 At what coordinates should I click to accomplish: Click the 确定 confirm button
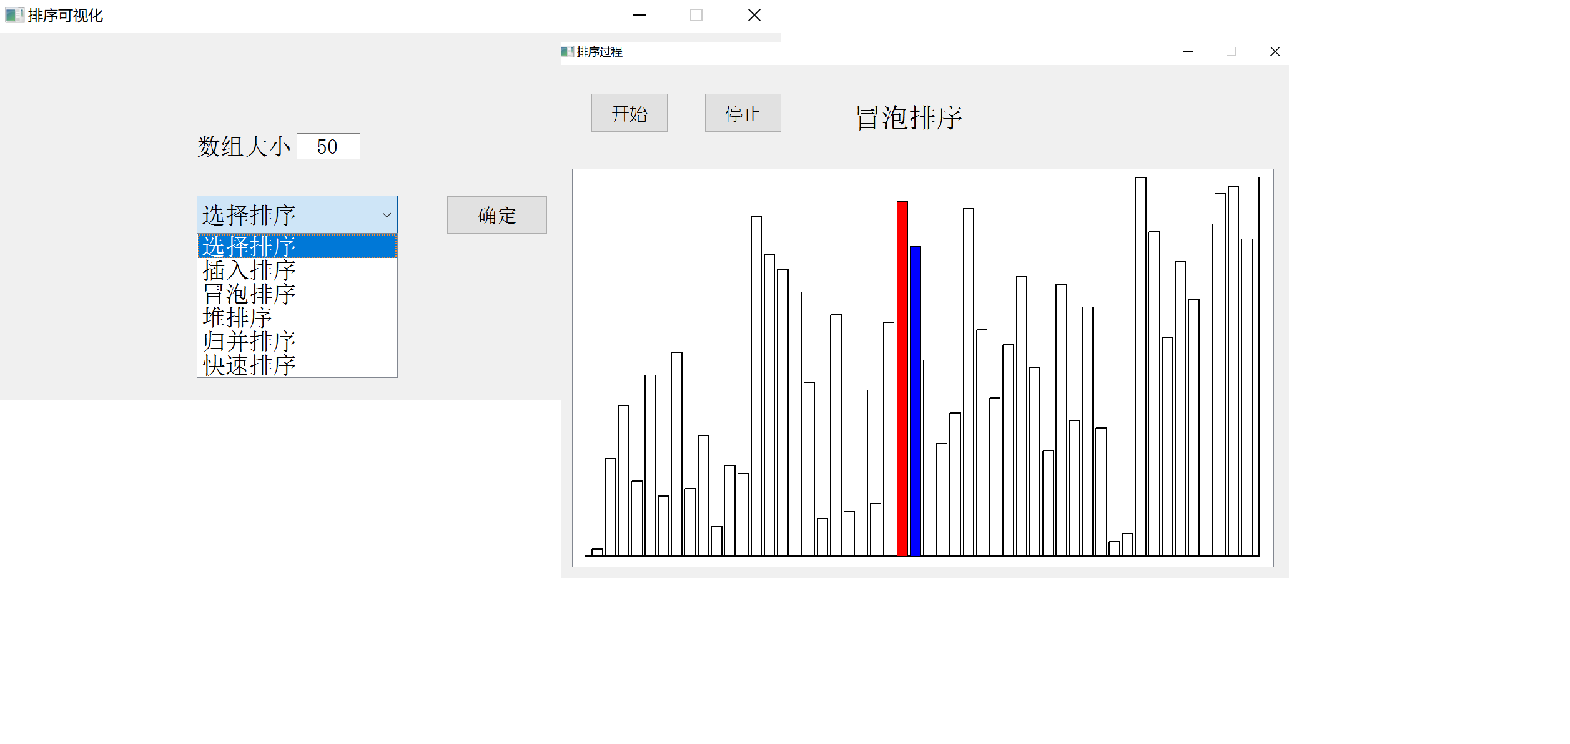point(496,215)
